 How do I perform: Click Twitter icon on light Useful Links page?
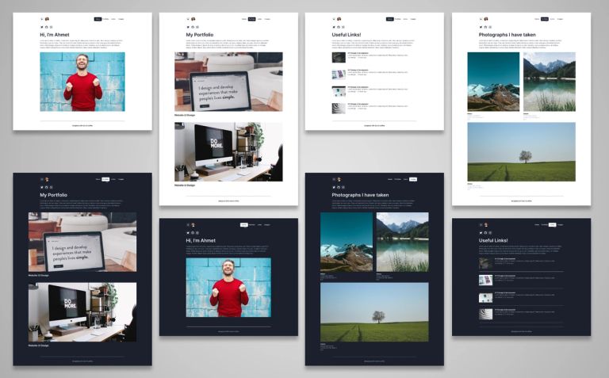(334, 27)
